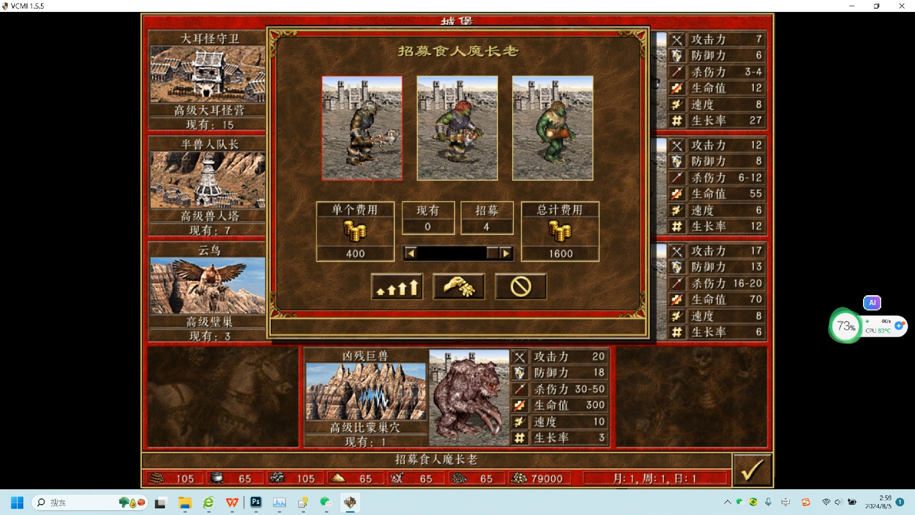Click the recruit gauntlet hand button
This screenshot has width=915, height=515.
458,287
